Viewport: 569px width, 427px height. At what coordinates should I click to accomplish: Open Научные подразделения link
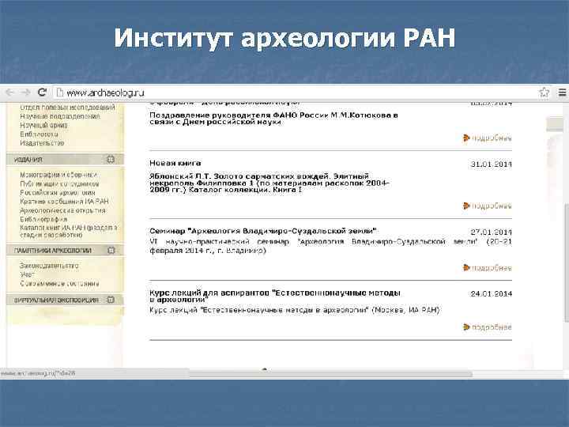[60, 116]
